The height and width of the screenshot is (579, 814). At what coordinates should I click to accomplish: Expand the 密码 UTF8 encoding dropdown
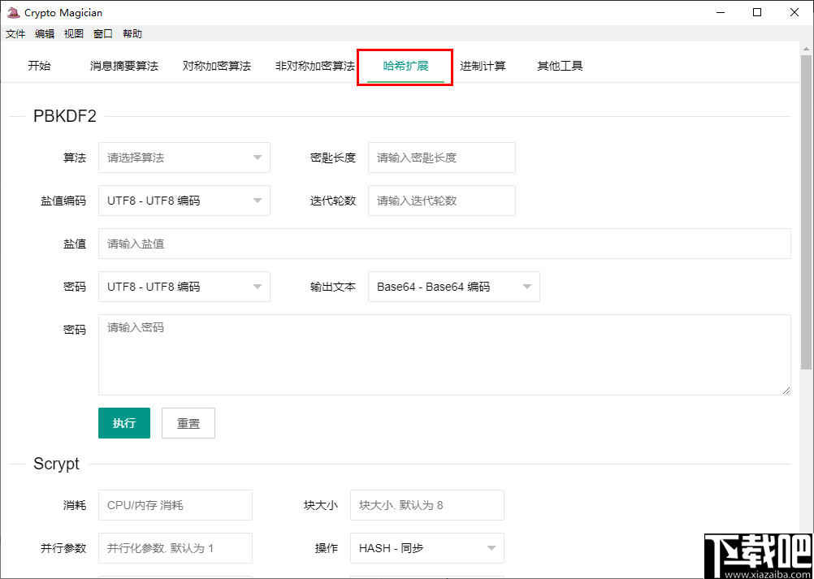tap(184, 287)
